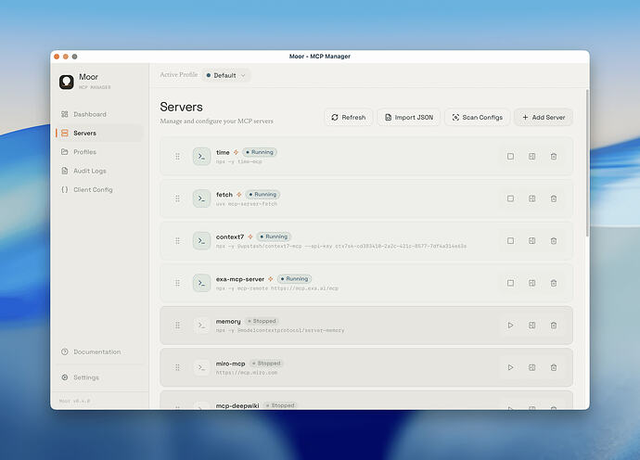Click the mcp-deepwiki server name

point(237,405)
